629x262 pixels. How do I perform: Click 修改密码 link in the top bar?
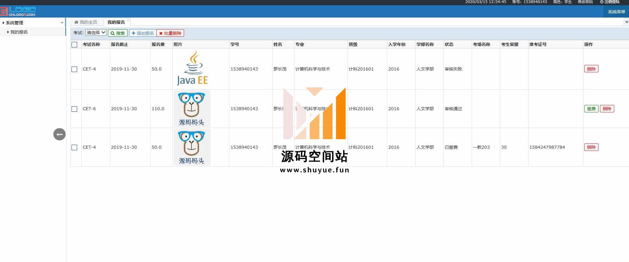pyautogui.click(x=585, y=2)
